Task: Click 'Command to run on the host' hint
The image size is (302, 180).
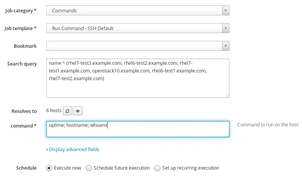Action: coord(268,125)
